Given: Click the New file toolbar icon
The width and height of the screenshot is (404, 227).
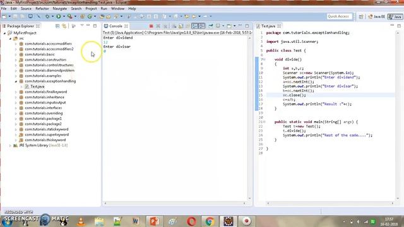Looking at the screenshot, I should (4, 16).
